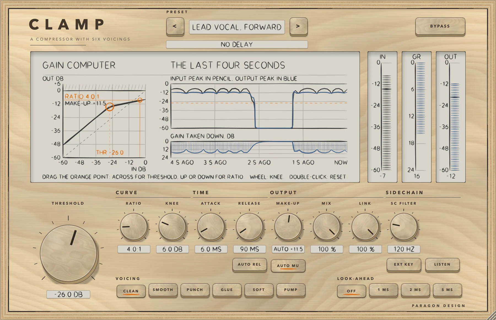Select the Soft voicing

(x=259, y=290)
